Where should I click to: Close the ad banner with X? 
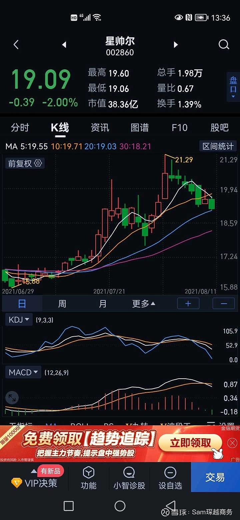pos(232,443)
